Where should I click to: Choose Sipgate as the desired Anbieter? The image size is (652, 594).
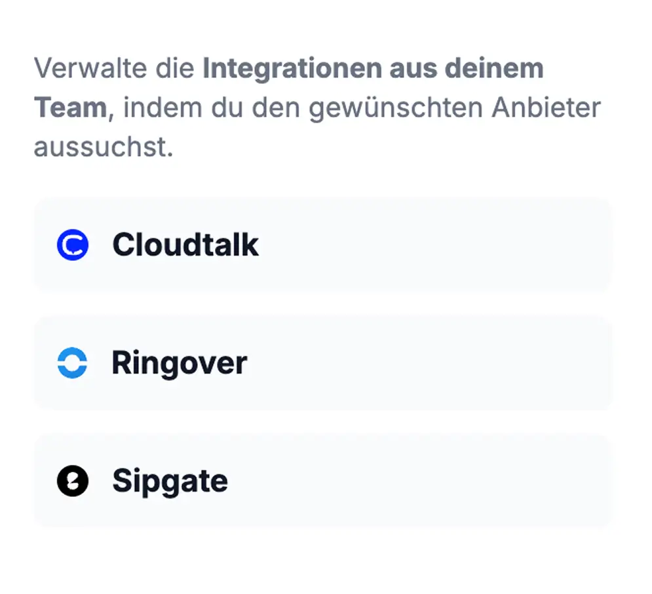(x=324, y=481)
